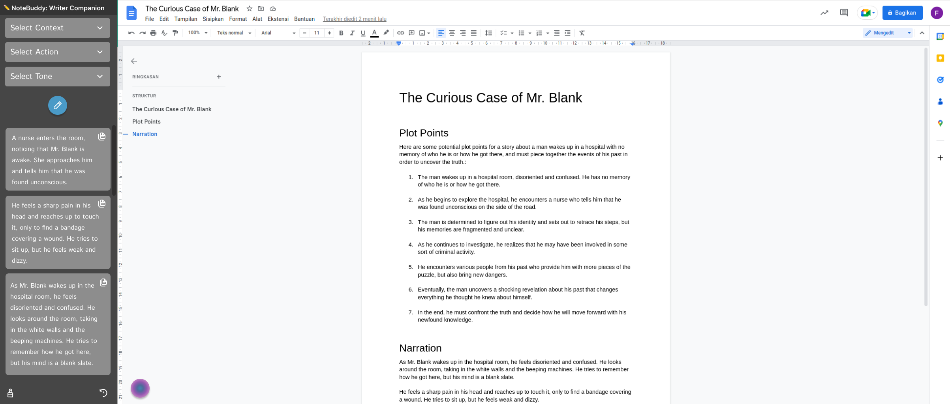Copy the nurse paragraph suggestion
950x404 pixels.
(102, 137)
